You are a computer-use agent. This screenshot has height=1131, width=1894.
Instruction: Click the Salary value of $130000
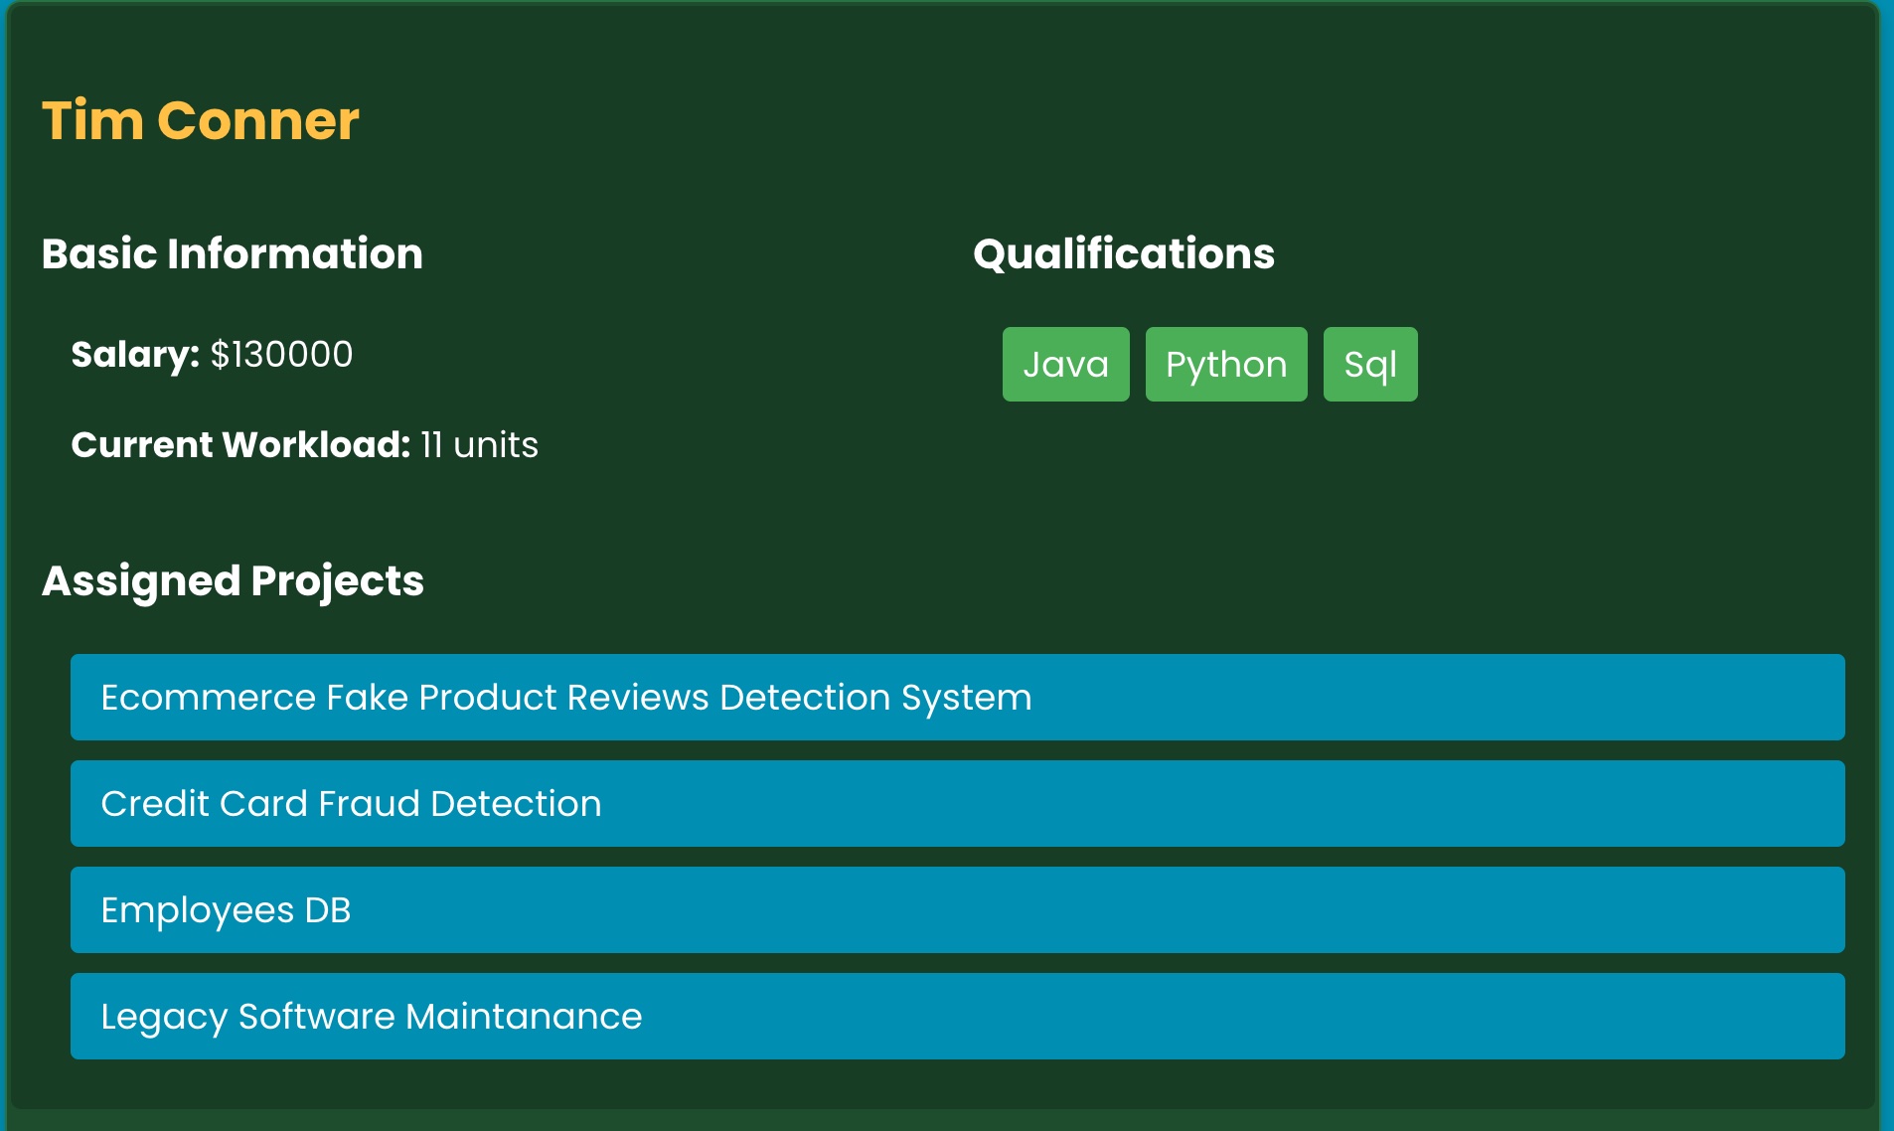pyautogui.click(x=281, y=353)
